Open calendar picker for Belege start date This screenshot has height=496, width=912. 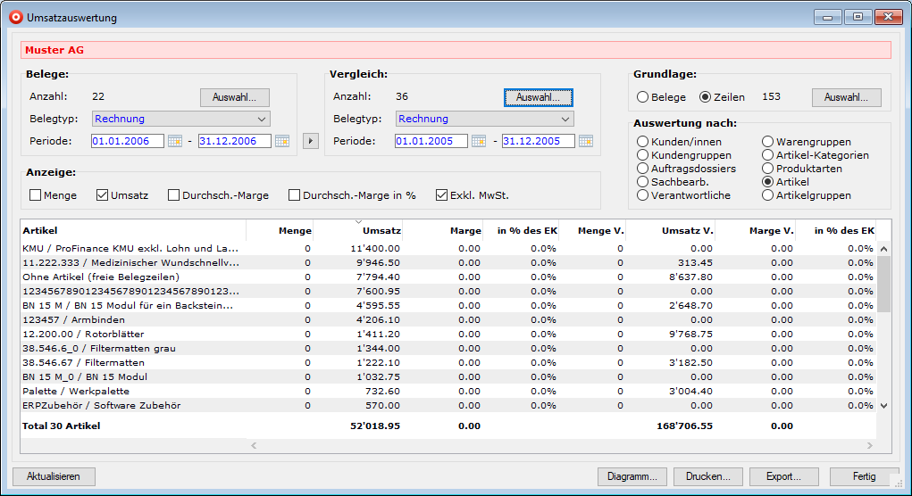175,141
